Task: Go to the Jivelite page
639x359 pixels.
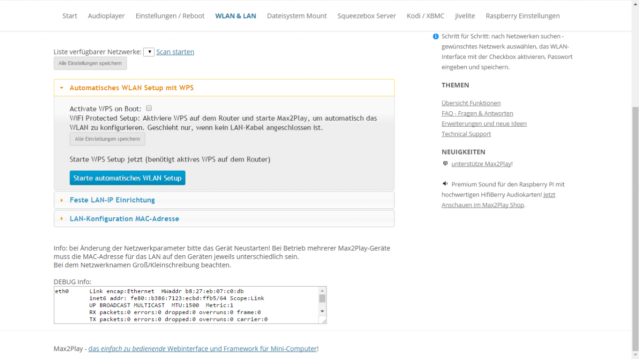Action: (x=465, y=16)
